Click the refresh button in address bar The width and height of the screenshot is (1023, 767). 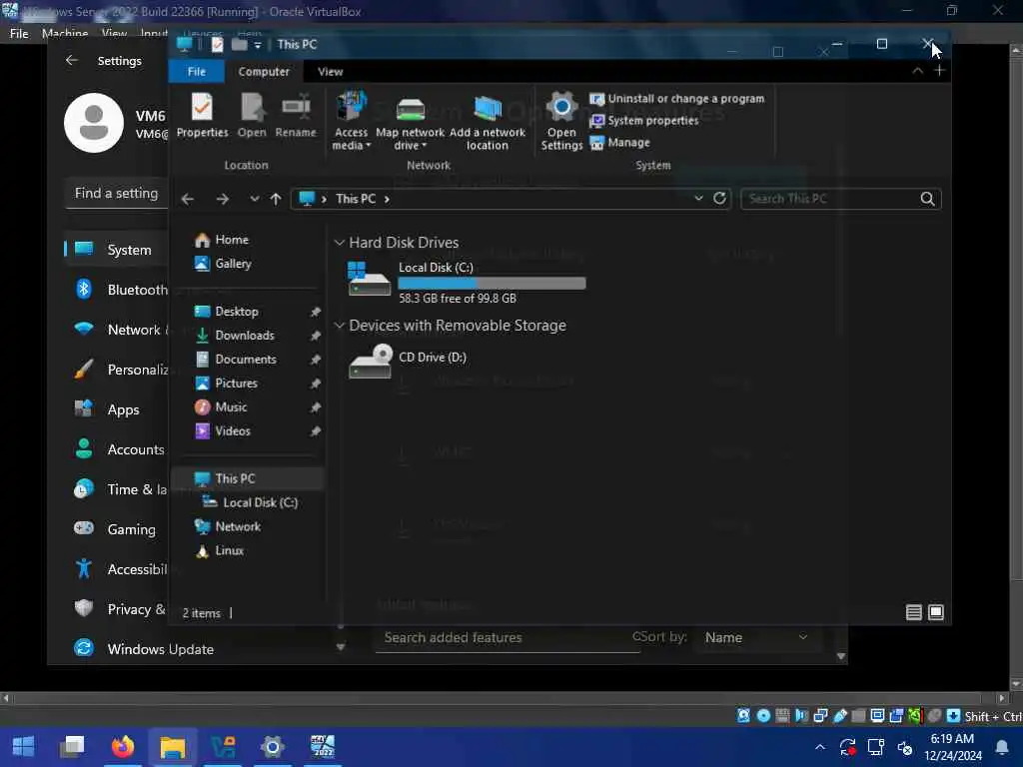point(719,198)
